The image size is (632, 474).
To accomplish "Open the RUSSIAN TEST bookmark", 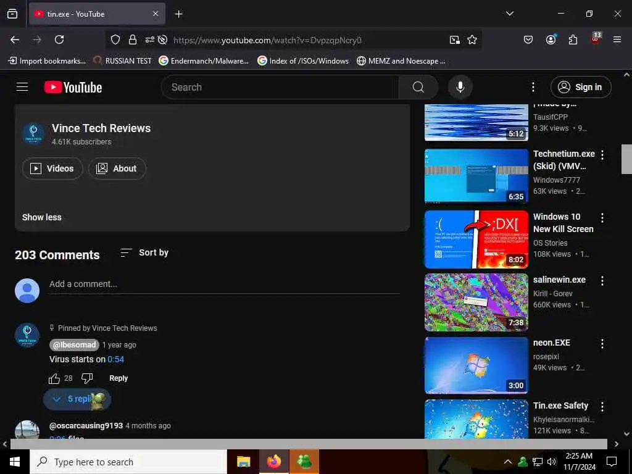I will [x=122, y=61].
